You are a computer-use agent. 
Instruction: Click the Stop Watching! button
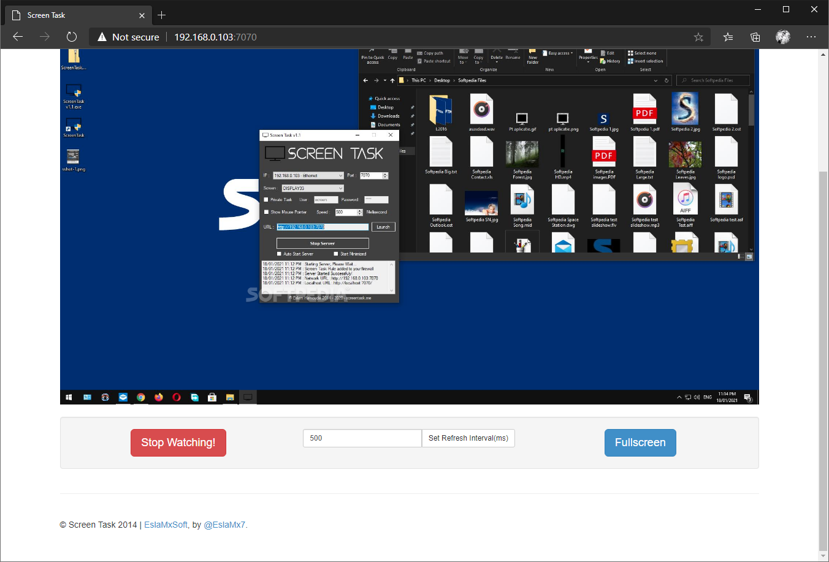coord(178,442)
